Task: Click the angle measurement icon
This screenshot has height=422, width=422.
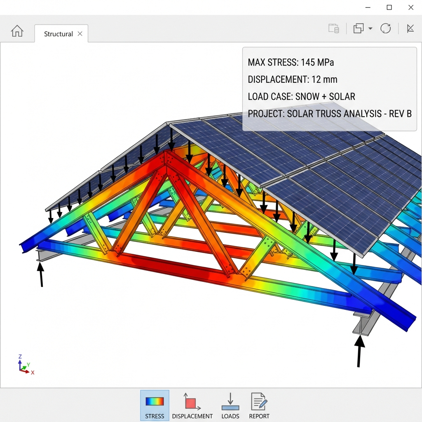Action: pos(410,28)
